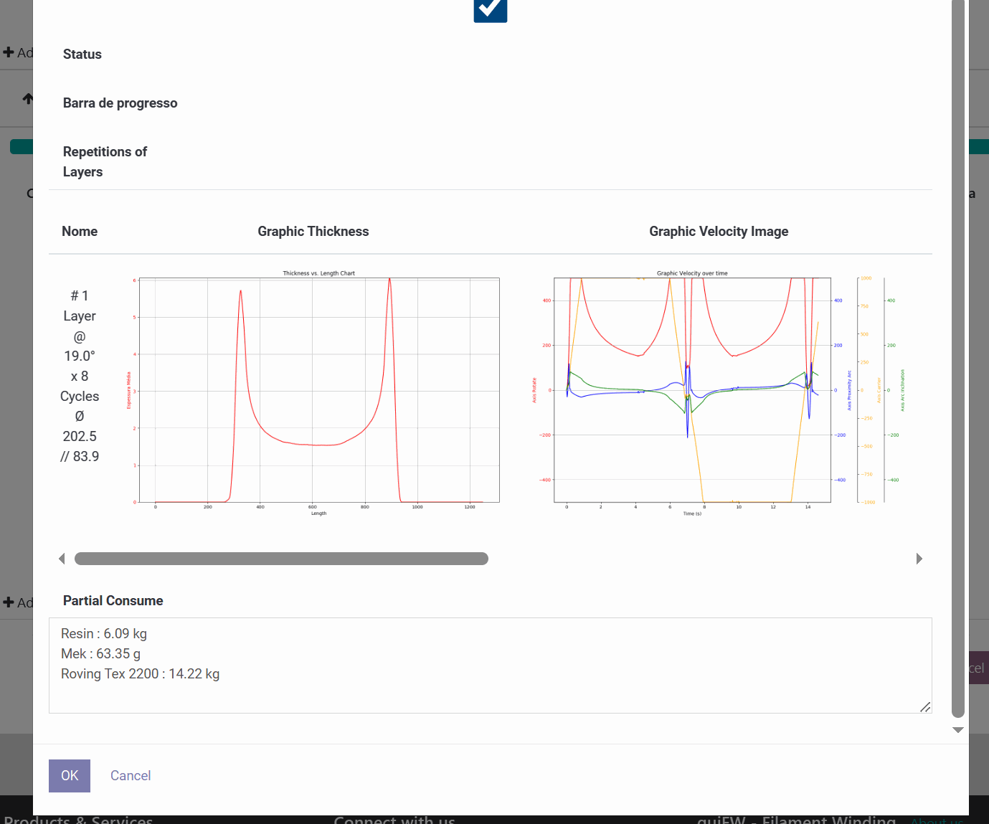Click the horizontal scrollbar right arrow
989x824 pixels.
pyautogui.click(x=919, y=559)
